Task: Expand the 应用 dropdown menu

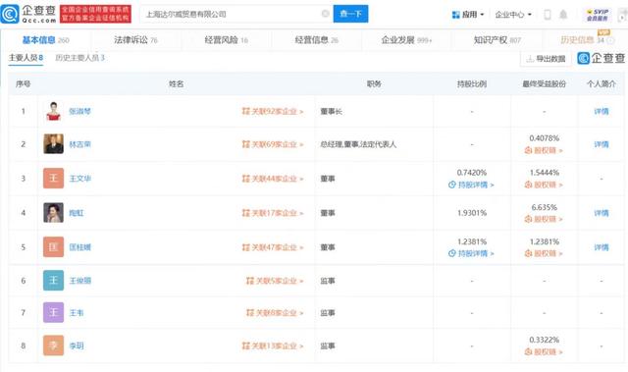Action: coord(468,15)
